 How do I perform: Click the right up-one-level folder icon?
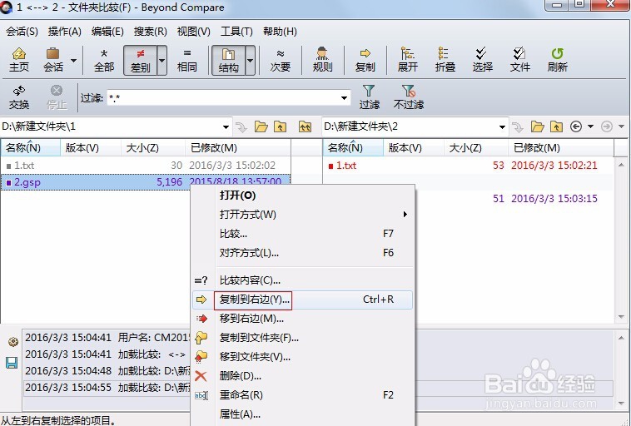(556, 127)
